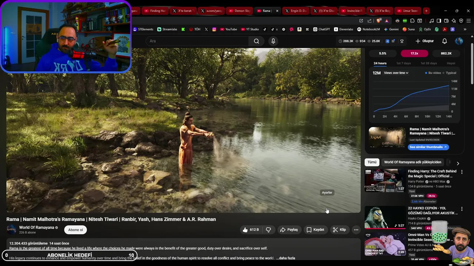Select World Of Ramayana adlı yükleyiciden chip
The image size is (474, 266).
413,162
